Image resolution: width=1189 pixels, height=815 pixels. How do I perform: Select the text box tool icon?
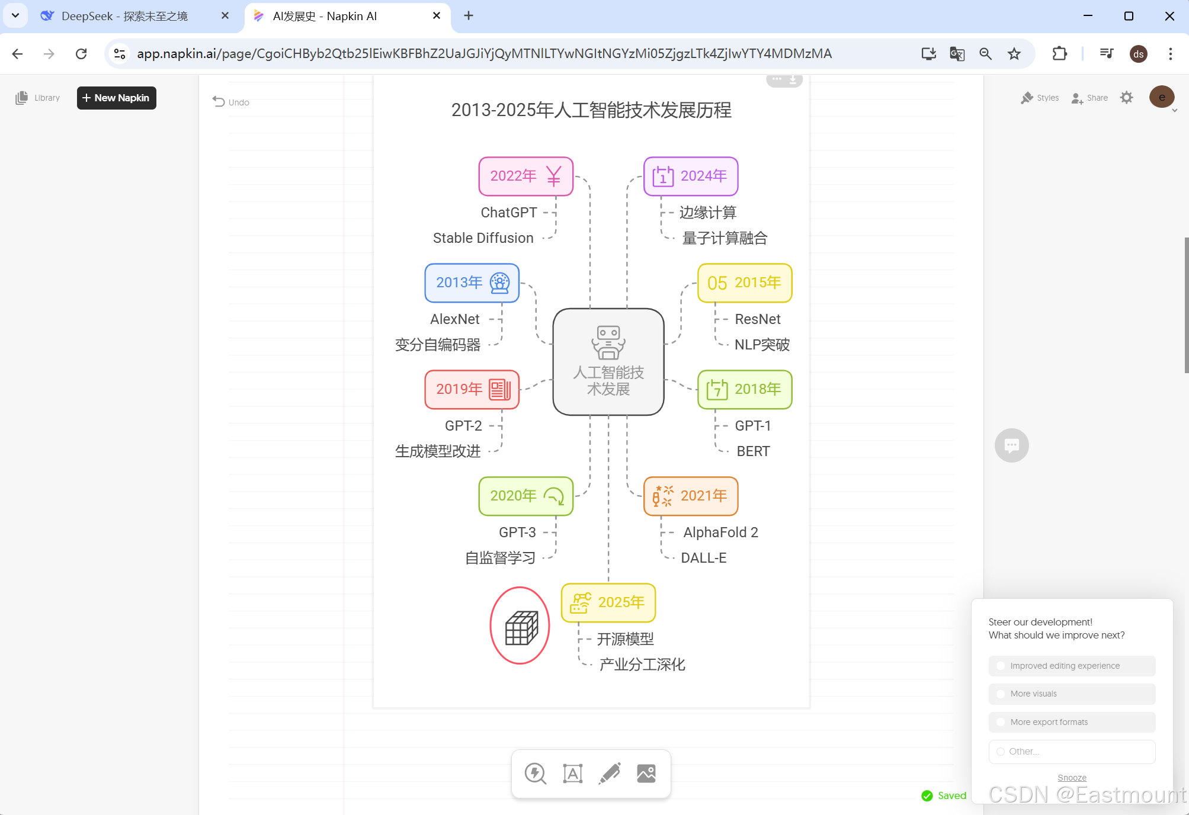point(572,774)
